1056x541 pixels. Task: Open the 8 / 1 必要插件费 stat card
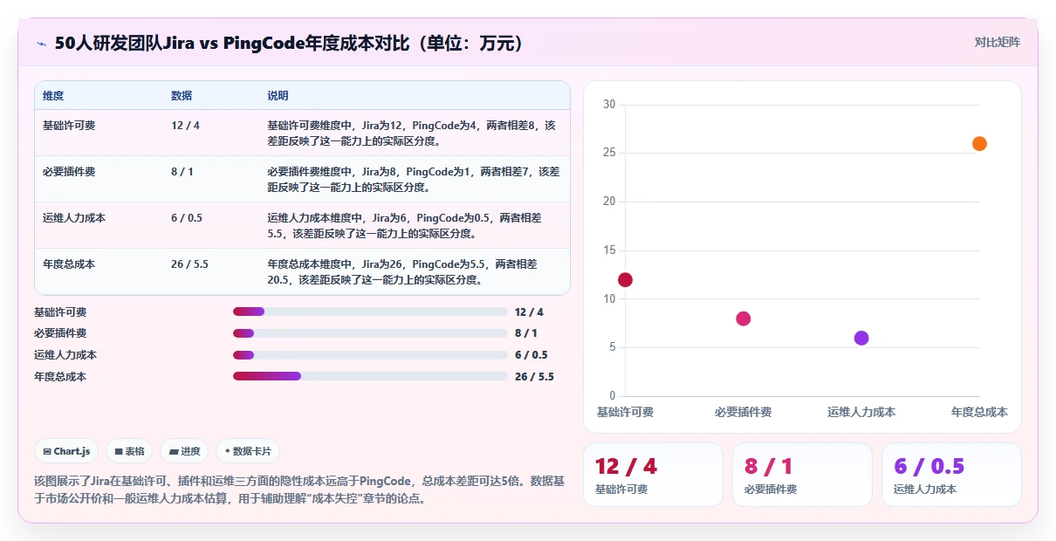point(802,475)
